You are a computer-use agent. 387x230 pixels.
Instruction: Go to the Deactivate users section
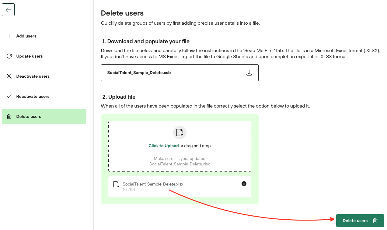[x=33, y=76]
